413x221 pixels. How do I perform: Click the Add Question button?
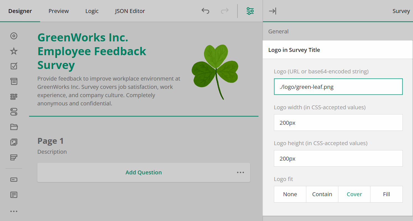pyautogui.click(x=143, y=172)
